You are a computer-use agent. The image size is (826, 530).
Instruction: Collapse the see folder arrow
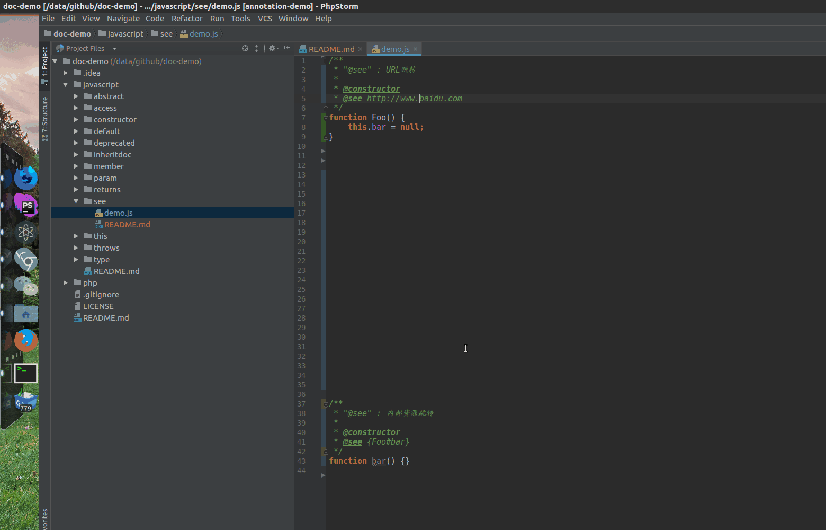(x=76, y=201)
